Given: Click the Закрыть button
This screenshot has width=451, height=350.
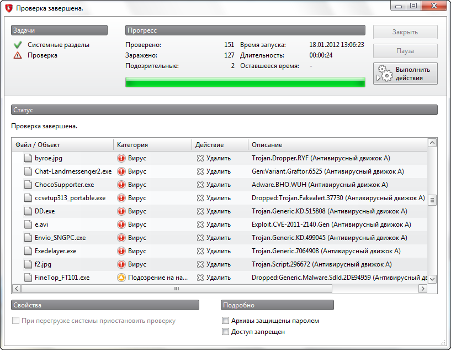Looking at the screenshot, I should (x=405, y=32).
